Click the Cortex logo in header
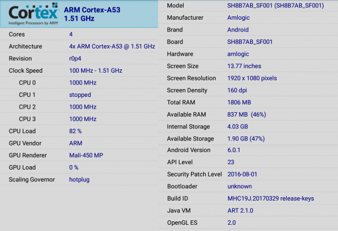Screen dimensions: 338x231 point(33,14)
